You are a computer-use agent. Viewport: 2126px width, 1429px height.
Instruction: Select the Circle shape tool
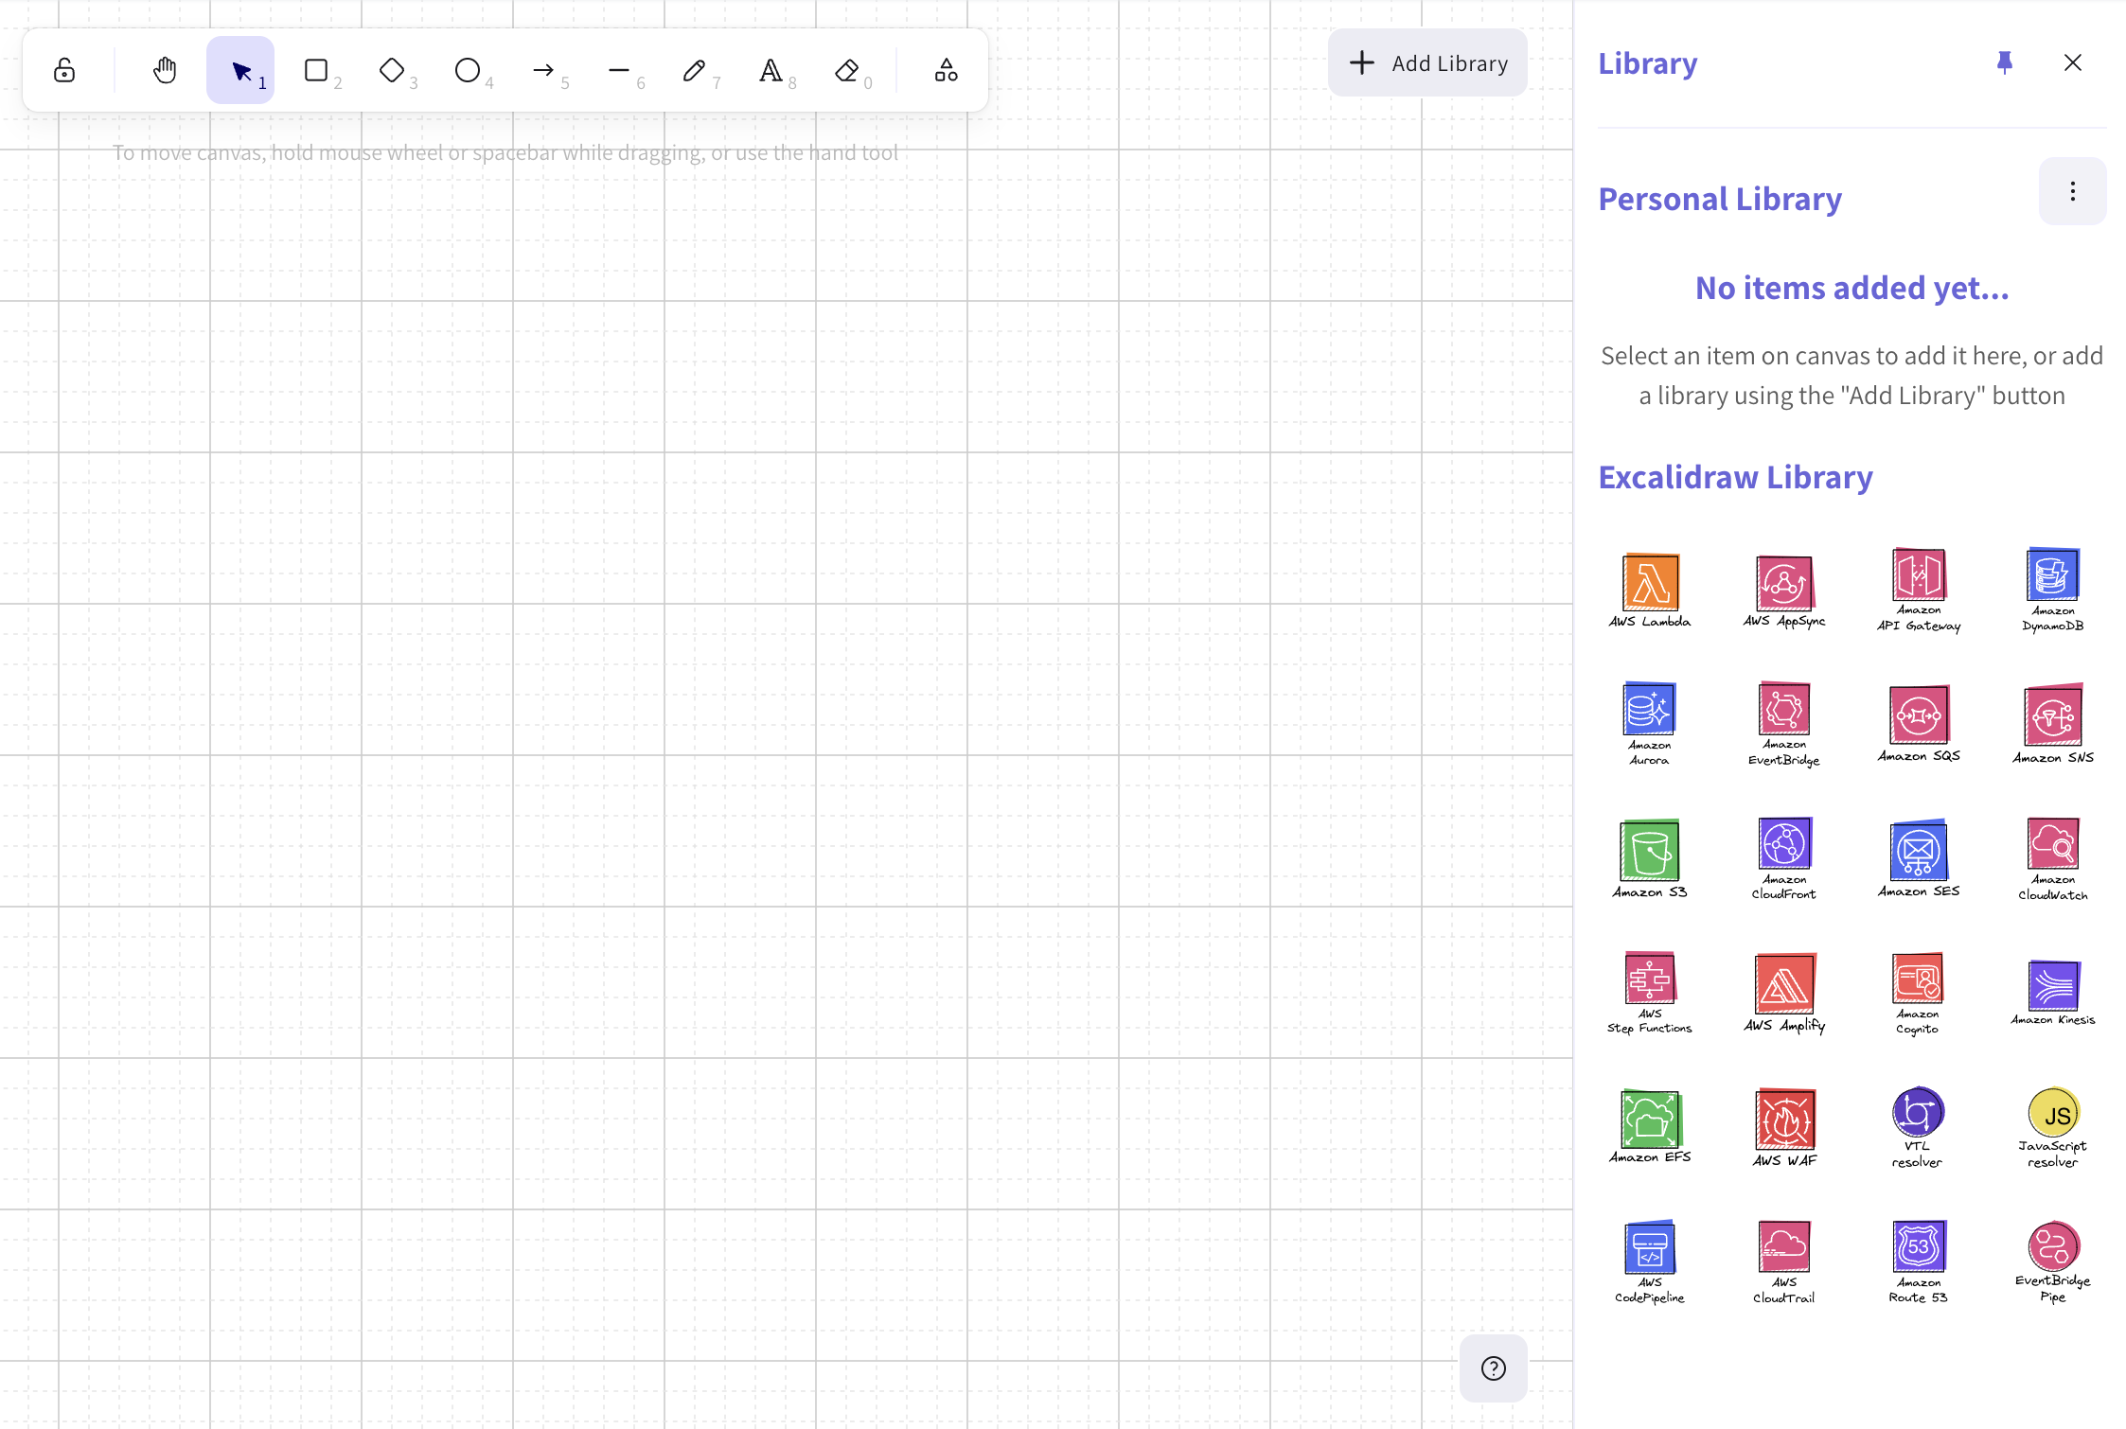tap(468, 70)
